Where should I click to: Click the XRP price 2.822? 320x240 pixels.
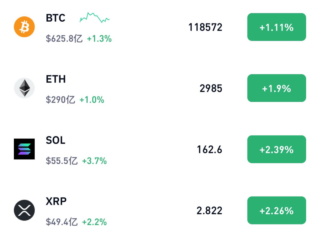(x=210, y=211)
